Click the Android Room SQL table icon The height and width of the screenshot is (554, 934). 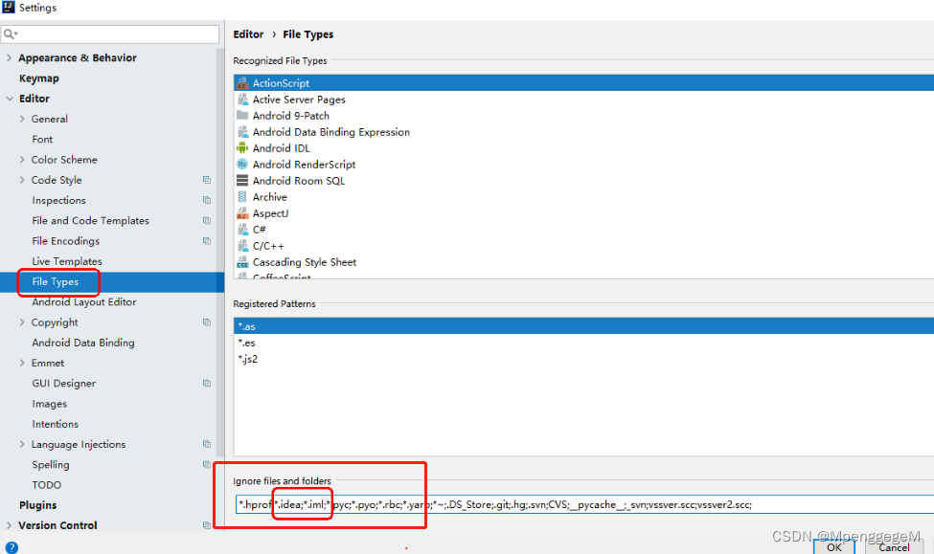coord(241,180)
